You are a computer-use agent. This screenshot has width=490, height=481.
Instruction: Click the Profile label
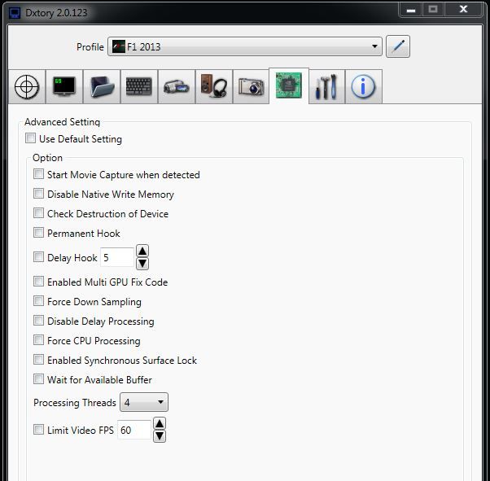pyautogui.click(x=90, y=47)
